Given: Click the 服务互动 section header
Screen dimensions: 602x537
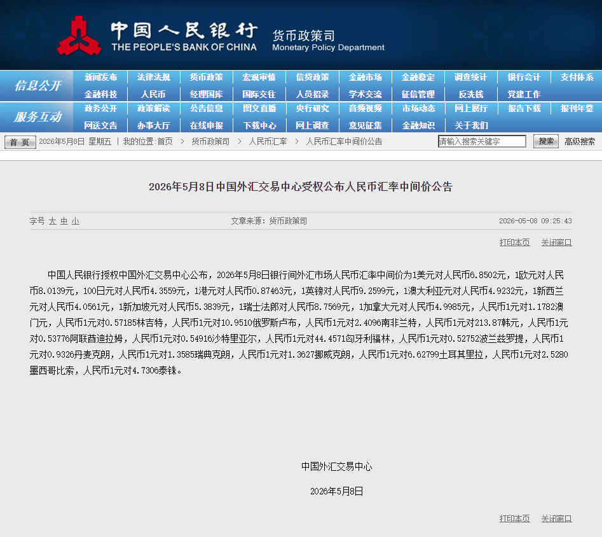Looking at the screenshot, I should click(38, 117).
